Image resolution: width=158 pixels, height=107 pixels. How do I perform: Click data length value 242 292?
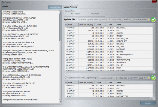tap(91, 31)
